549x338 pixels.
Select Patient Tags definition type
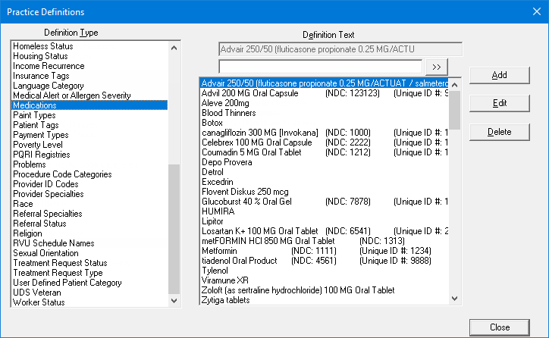pyautogui.click(x=89, y=125)
